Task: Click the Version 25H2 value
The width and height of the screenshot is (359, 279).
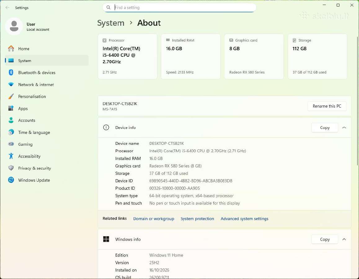Action: [x=154, y=263]
